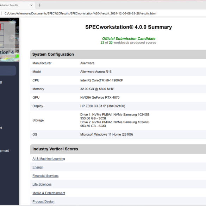Screen dimensions: 206x206
Task: Click the address bar with results.html path
Action: coord(80,13)
